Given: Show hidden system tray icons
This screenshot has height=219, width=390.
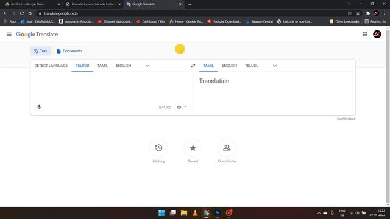Looking at the screenshot, I should click(x=319, y=213).
